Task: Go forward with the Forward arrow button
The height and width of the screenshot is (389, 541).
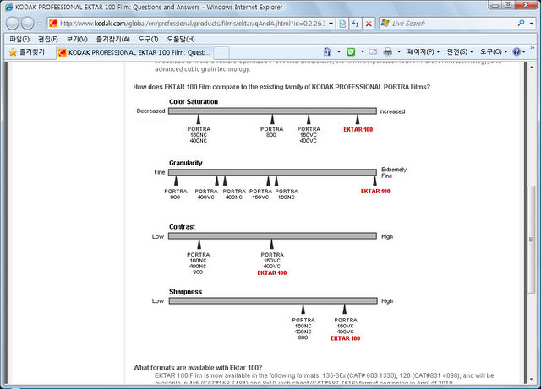Action: tap(28, 24)
